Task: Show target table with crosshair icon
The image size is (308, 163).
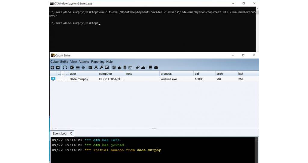Action: (x=83, y=68)
